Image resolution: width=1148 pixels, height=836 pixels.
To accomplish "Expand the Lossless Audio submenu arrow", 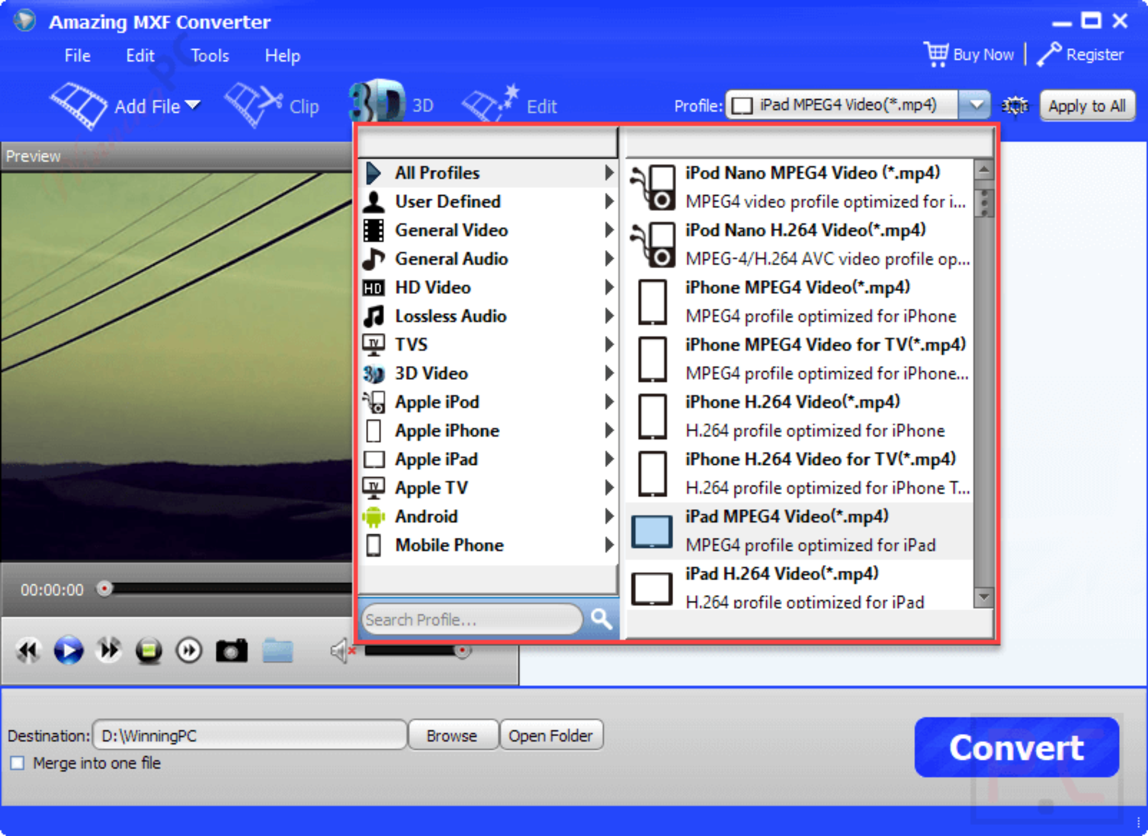I will 609,316.
